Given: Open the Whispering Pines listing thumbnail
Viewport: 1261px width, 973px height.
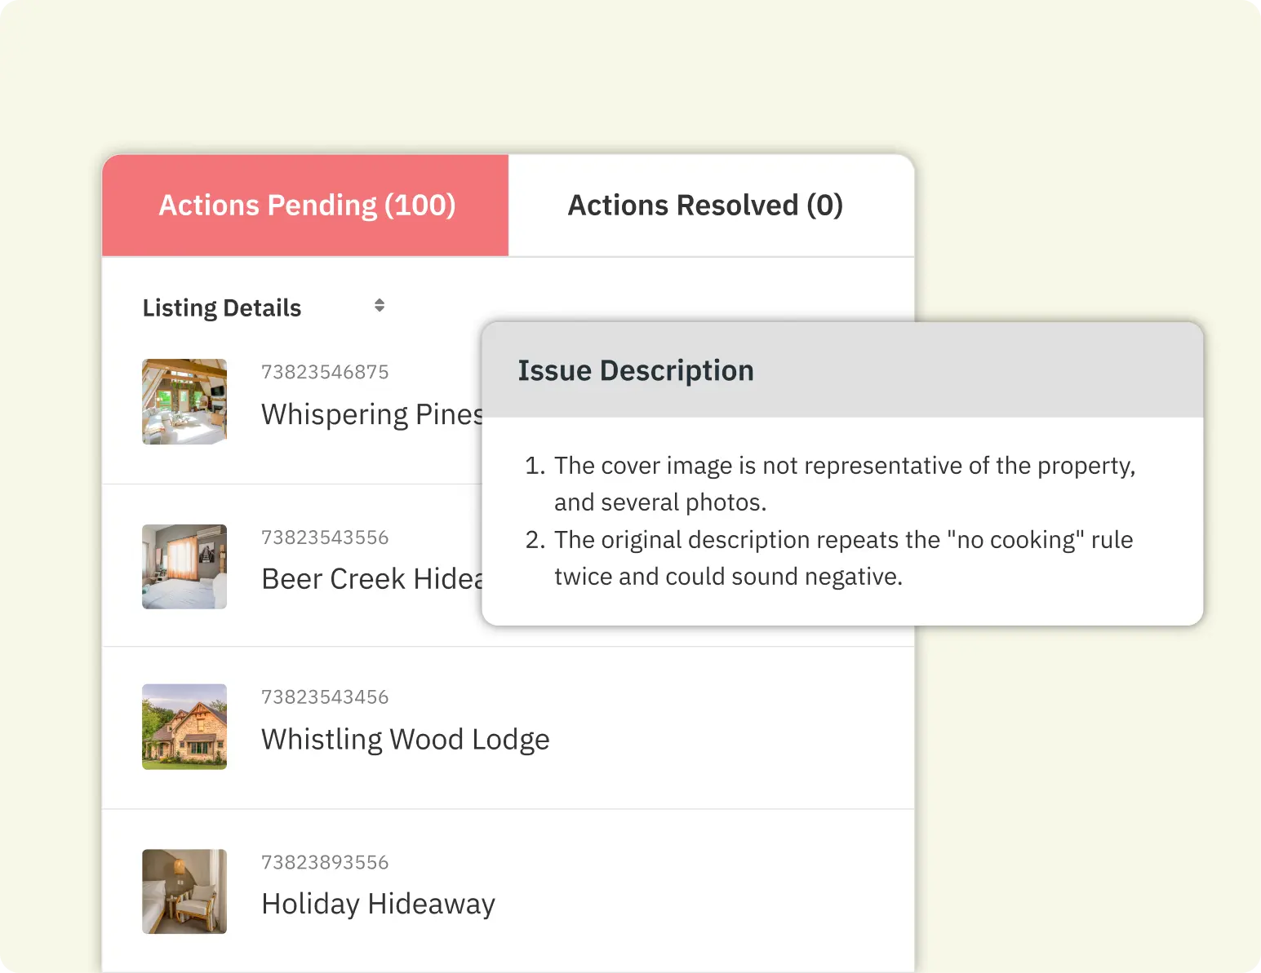Looking at the screenshot, I should 184,400.
